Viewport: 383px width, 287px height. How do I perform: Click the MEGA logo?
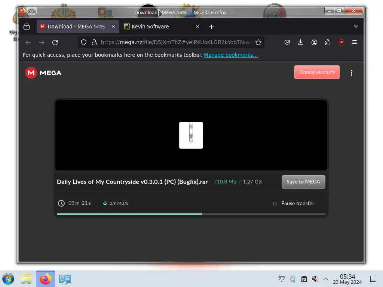(43, 73)
